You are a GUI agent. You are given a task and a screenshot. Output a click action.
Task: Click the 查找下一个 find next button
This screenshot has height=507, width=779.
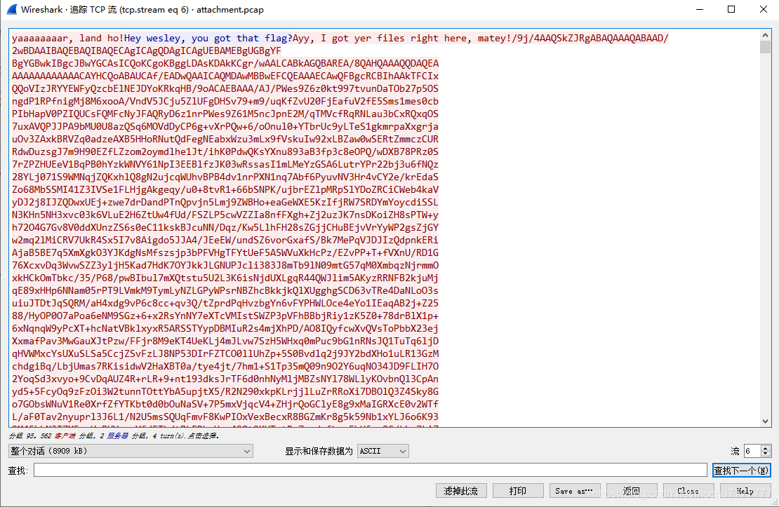[x=741, y=471]
